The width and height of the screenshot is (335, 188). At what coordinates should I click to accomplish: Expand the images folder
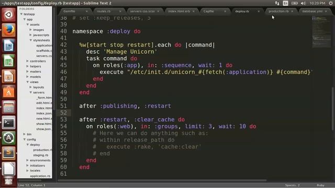pyautogui.click(x=30, y=30)
